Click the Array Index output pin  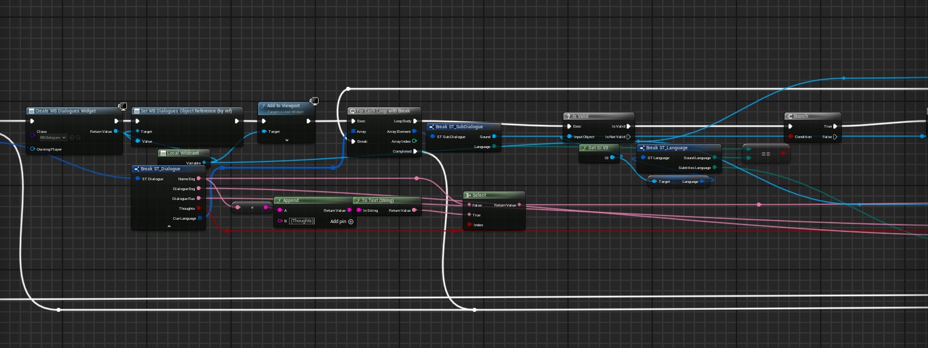(x=415, y=141)
